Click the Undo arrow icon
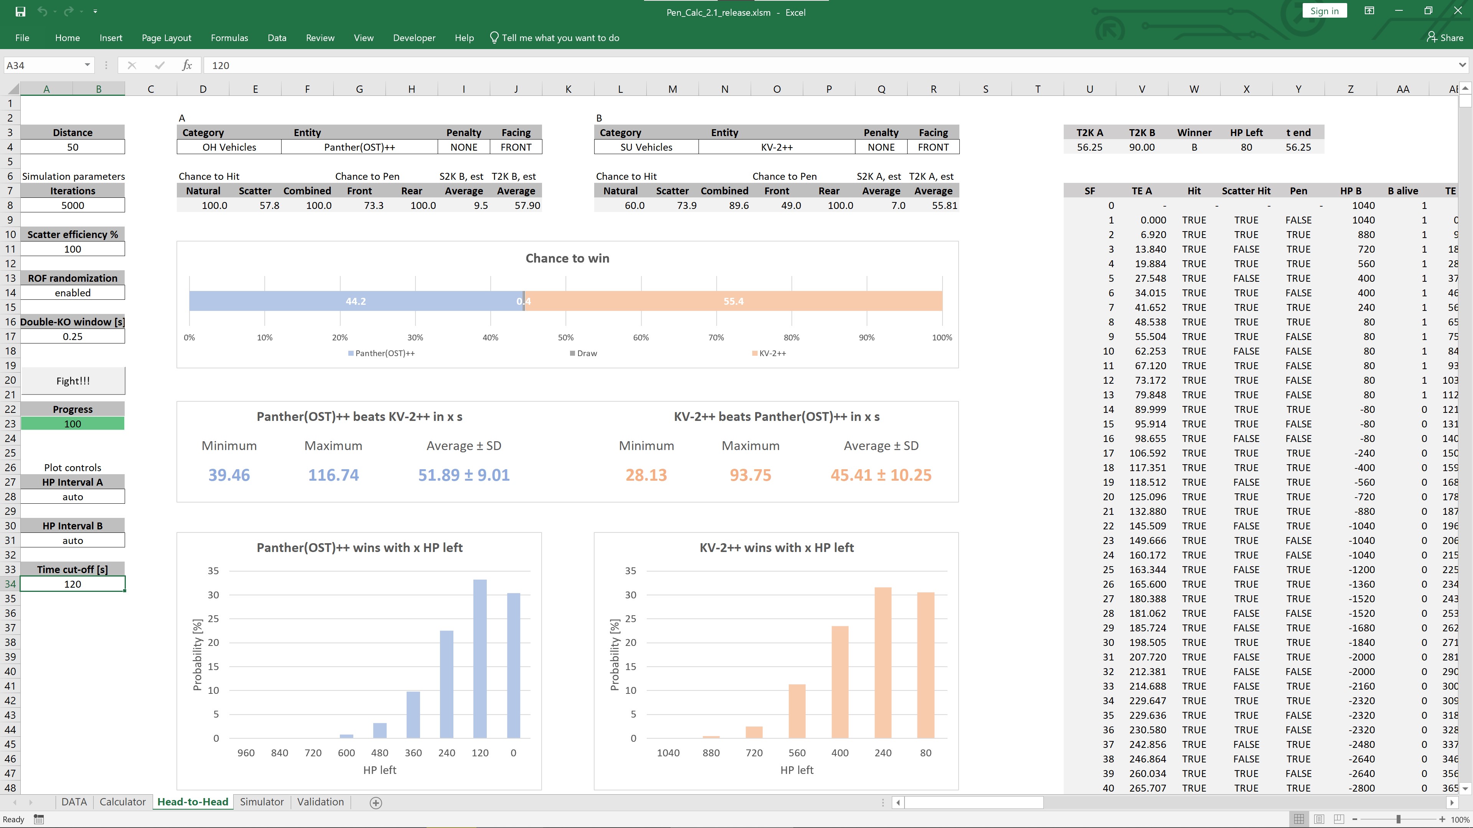This screenshot has height=828, width=1473. click(x=42, y=11)
